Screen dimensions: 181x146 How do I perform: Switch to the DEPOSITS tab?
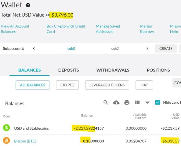69,70
